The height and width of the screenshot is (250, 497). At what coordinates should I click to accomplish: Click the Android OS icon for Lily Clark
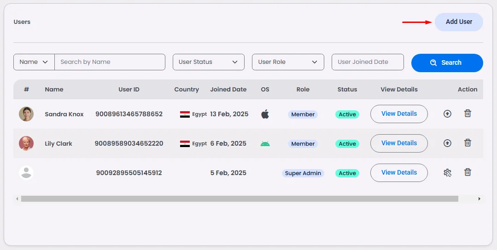click(265, 143)
